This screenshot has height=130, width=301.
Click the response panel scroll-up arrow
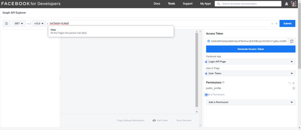[x=197, y=31]
